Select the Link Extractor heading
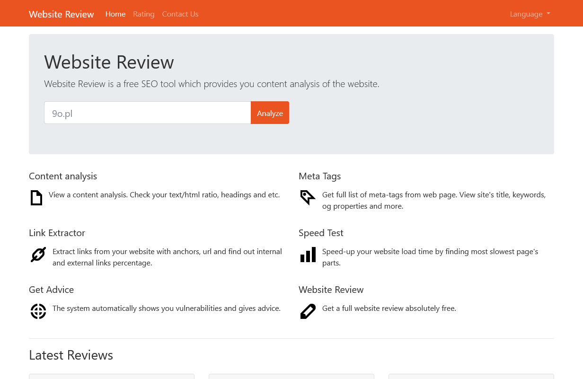Screen dimensions: 583x379 pyautogui.click(x=57, y=233)
